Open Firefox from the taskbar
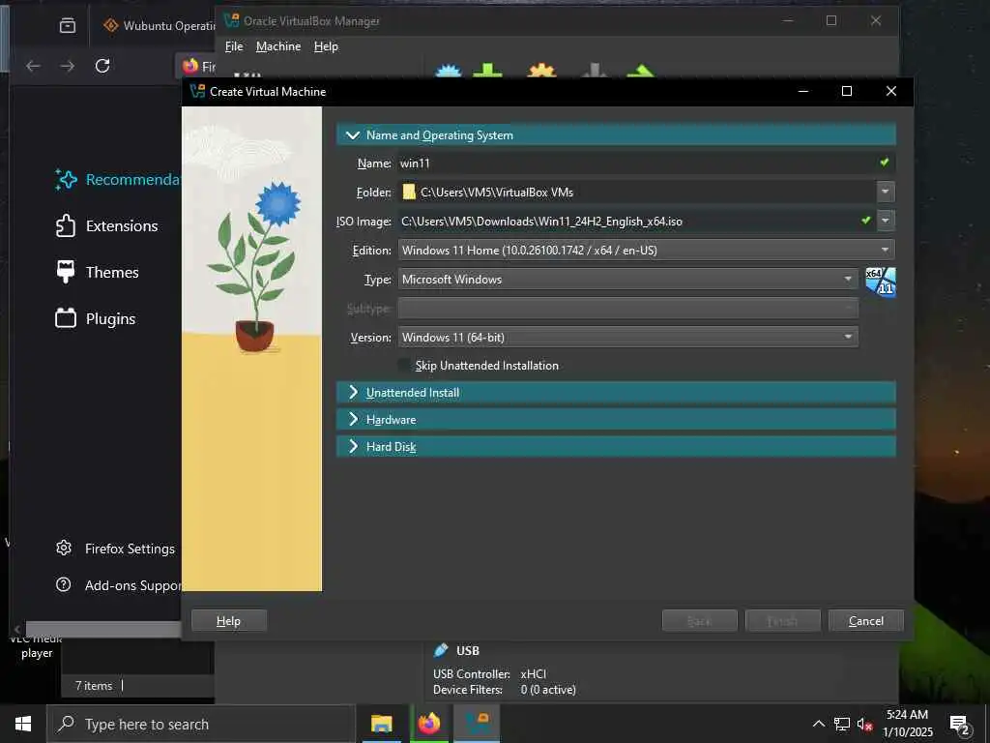The height and width of the screenshot is (743, 990). pyautogui.click(x=428, y=724)
